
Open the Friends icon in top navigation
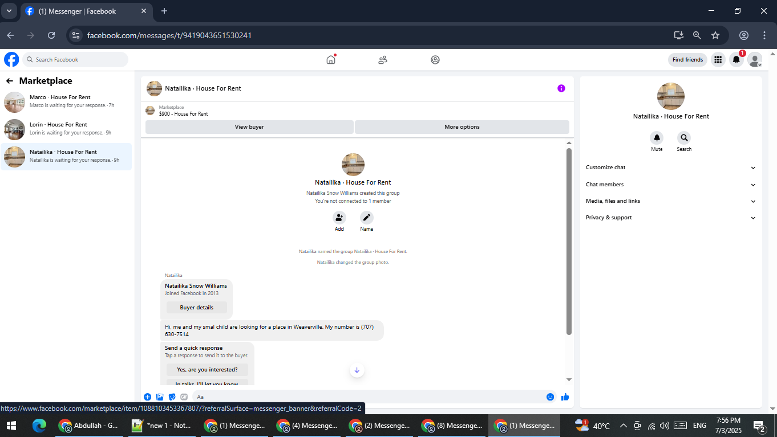383,59
